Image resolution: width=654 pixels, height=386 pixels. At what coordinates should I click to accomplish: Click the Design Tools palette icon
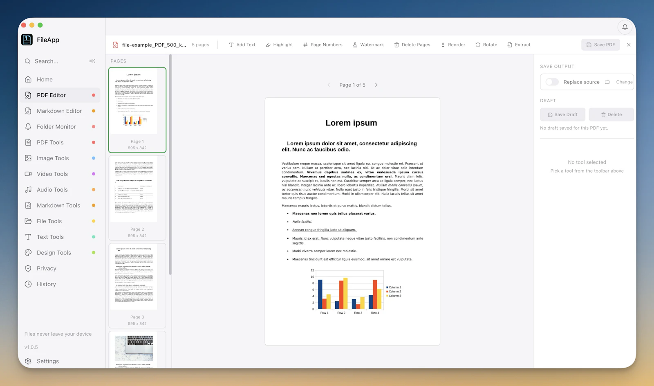[28, 253]
